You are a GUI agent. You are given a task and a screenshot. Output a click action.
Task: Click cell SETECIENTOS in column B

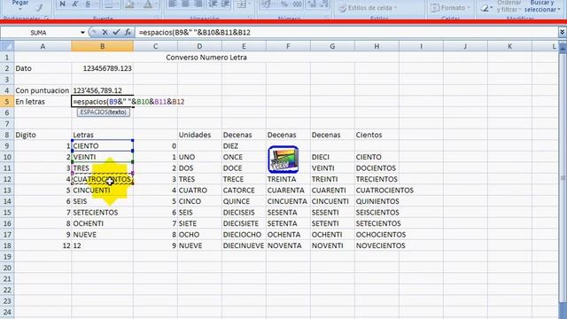pyautogui.click(x=103, y=213)
